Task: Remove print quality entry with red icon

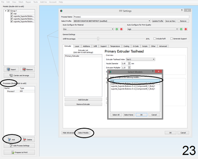Action: click(x=186, y=29)
